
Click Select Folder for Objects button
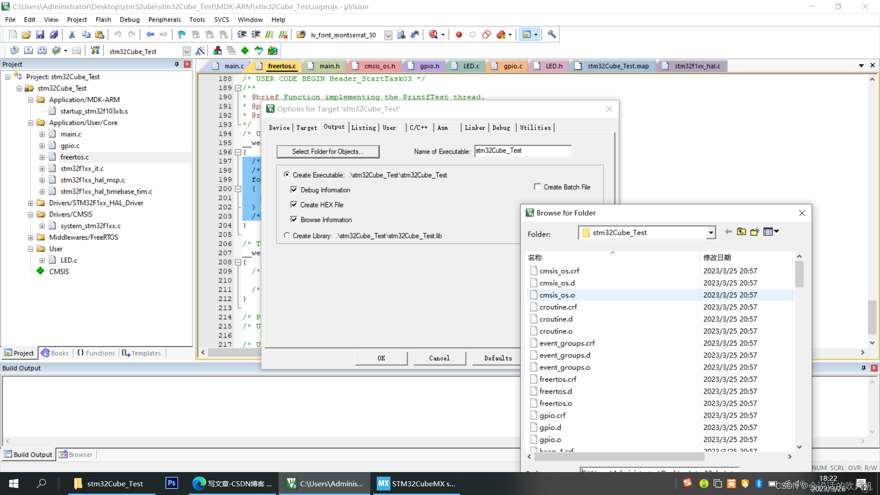328,152
